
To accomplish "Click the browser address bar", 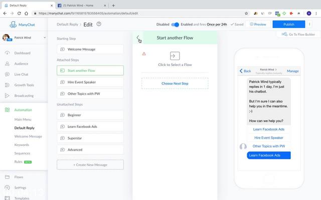I will [139, 13].
